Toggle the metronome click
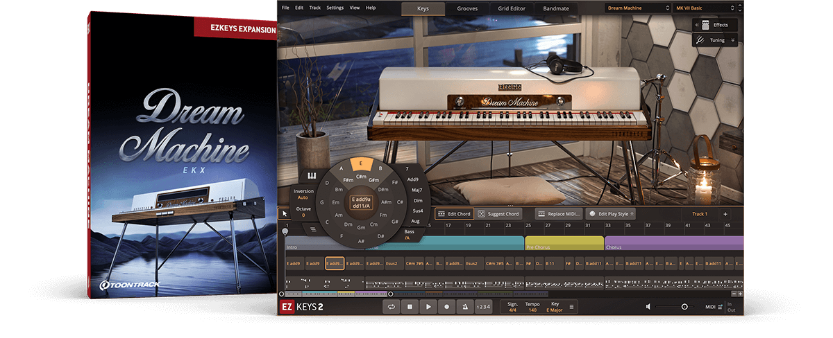The height and width of the screenshot is (338, 833). (464, 307)
